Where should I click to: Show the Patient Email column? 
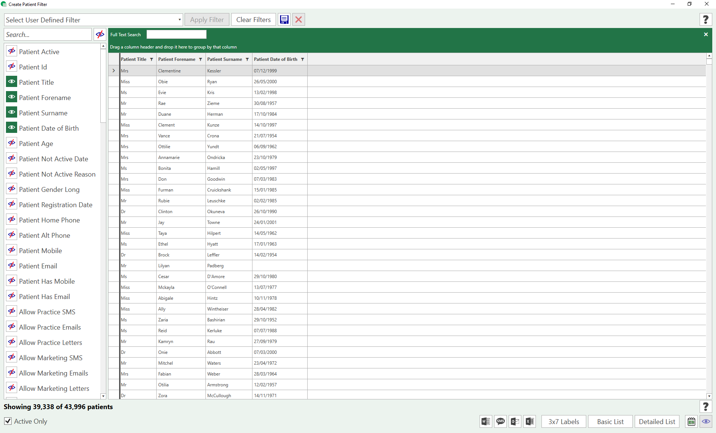click(12, 265)
